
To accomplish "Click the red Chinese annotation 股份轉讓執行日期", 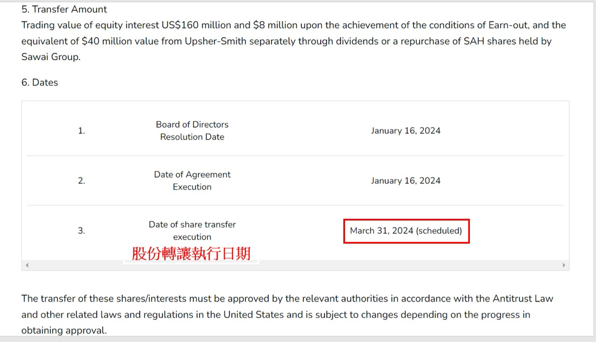I will point(191,254).
